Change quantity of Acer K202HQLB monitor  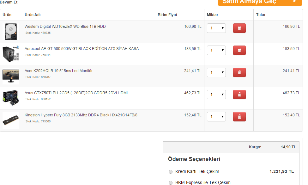(216, 72)
